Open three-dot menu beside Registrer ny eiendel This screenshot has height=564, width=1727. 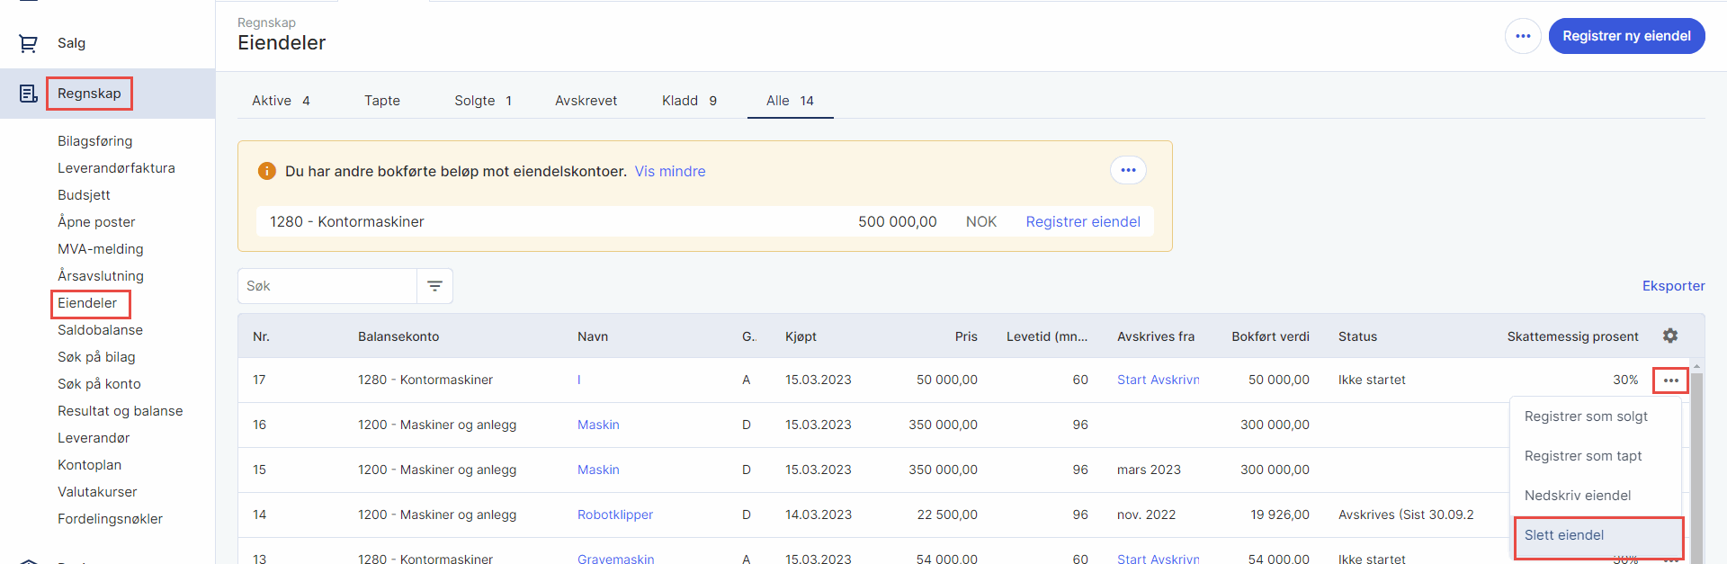1522,36
